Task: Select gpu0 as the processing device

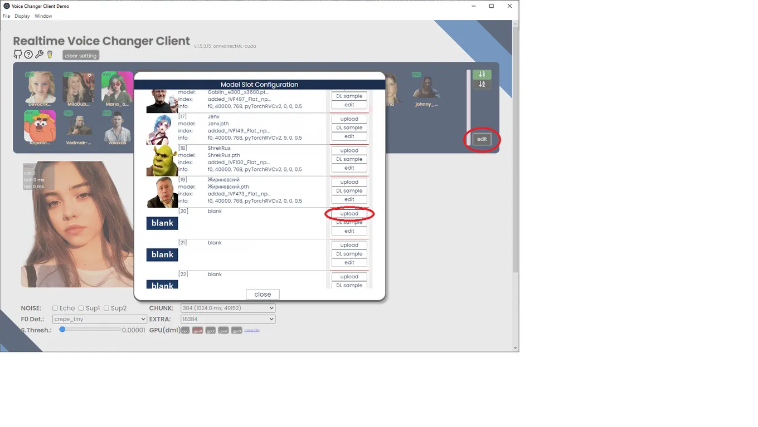Action: click(x=198, y=331)
